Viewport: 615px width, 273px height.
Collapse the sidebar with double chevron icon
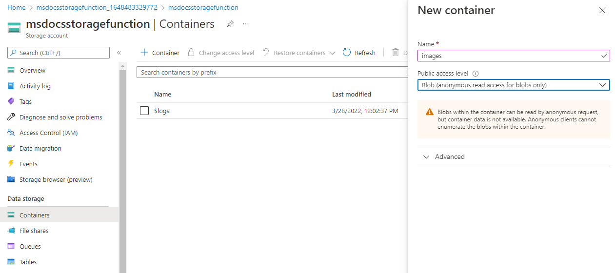coord(119,53)
